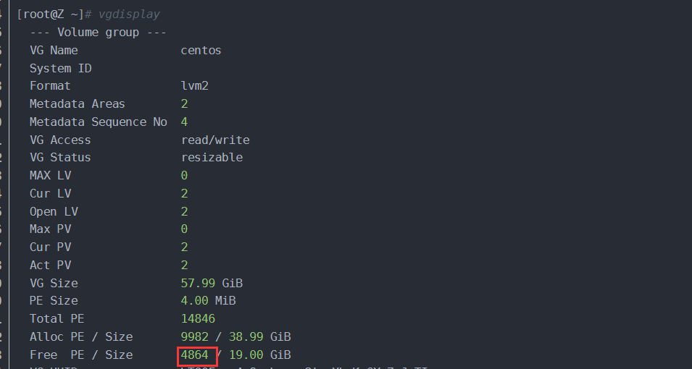Click the Total PE value 14846
This screenshot has width=692, height=369.
[x=198, y=318]
